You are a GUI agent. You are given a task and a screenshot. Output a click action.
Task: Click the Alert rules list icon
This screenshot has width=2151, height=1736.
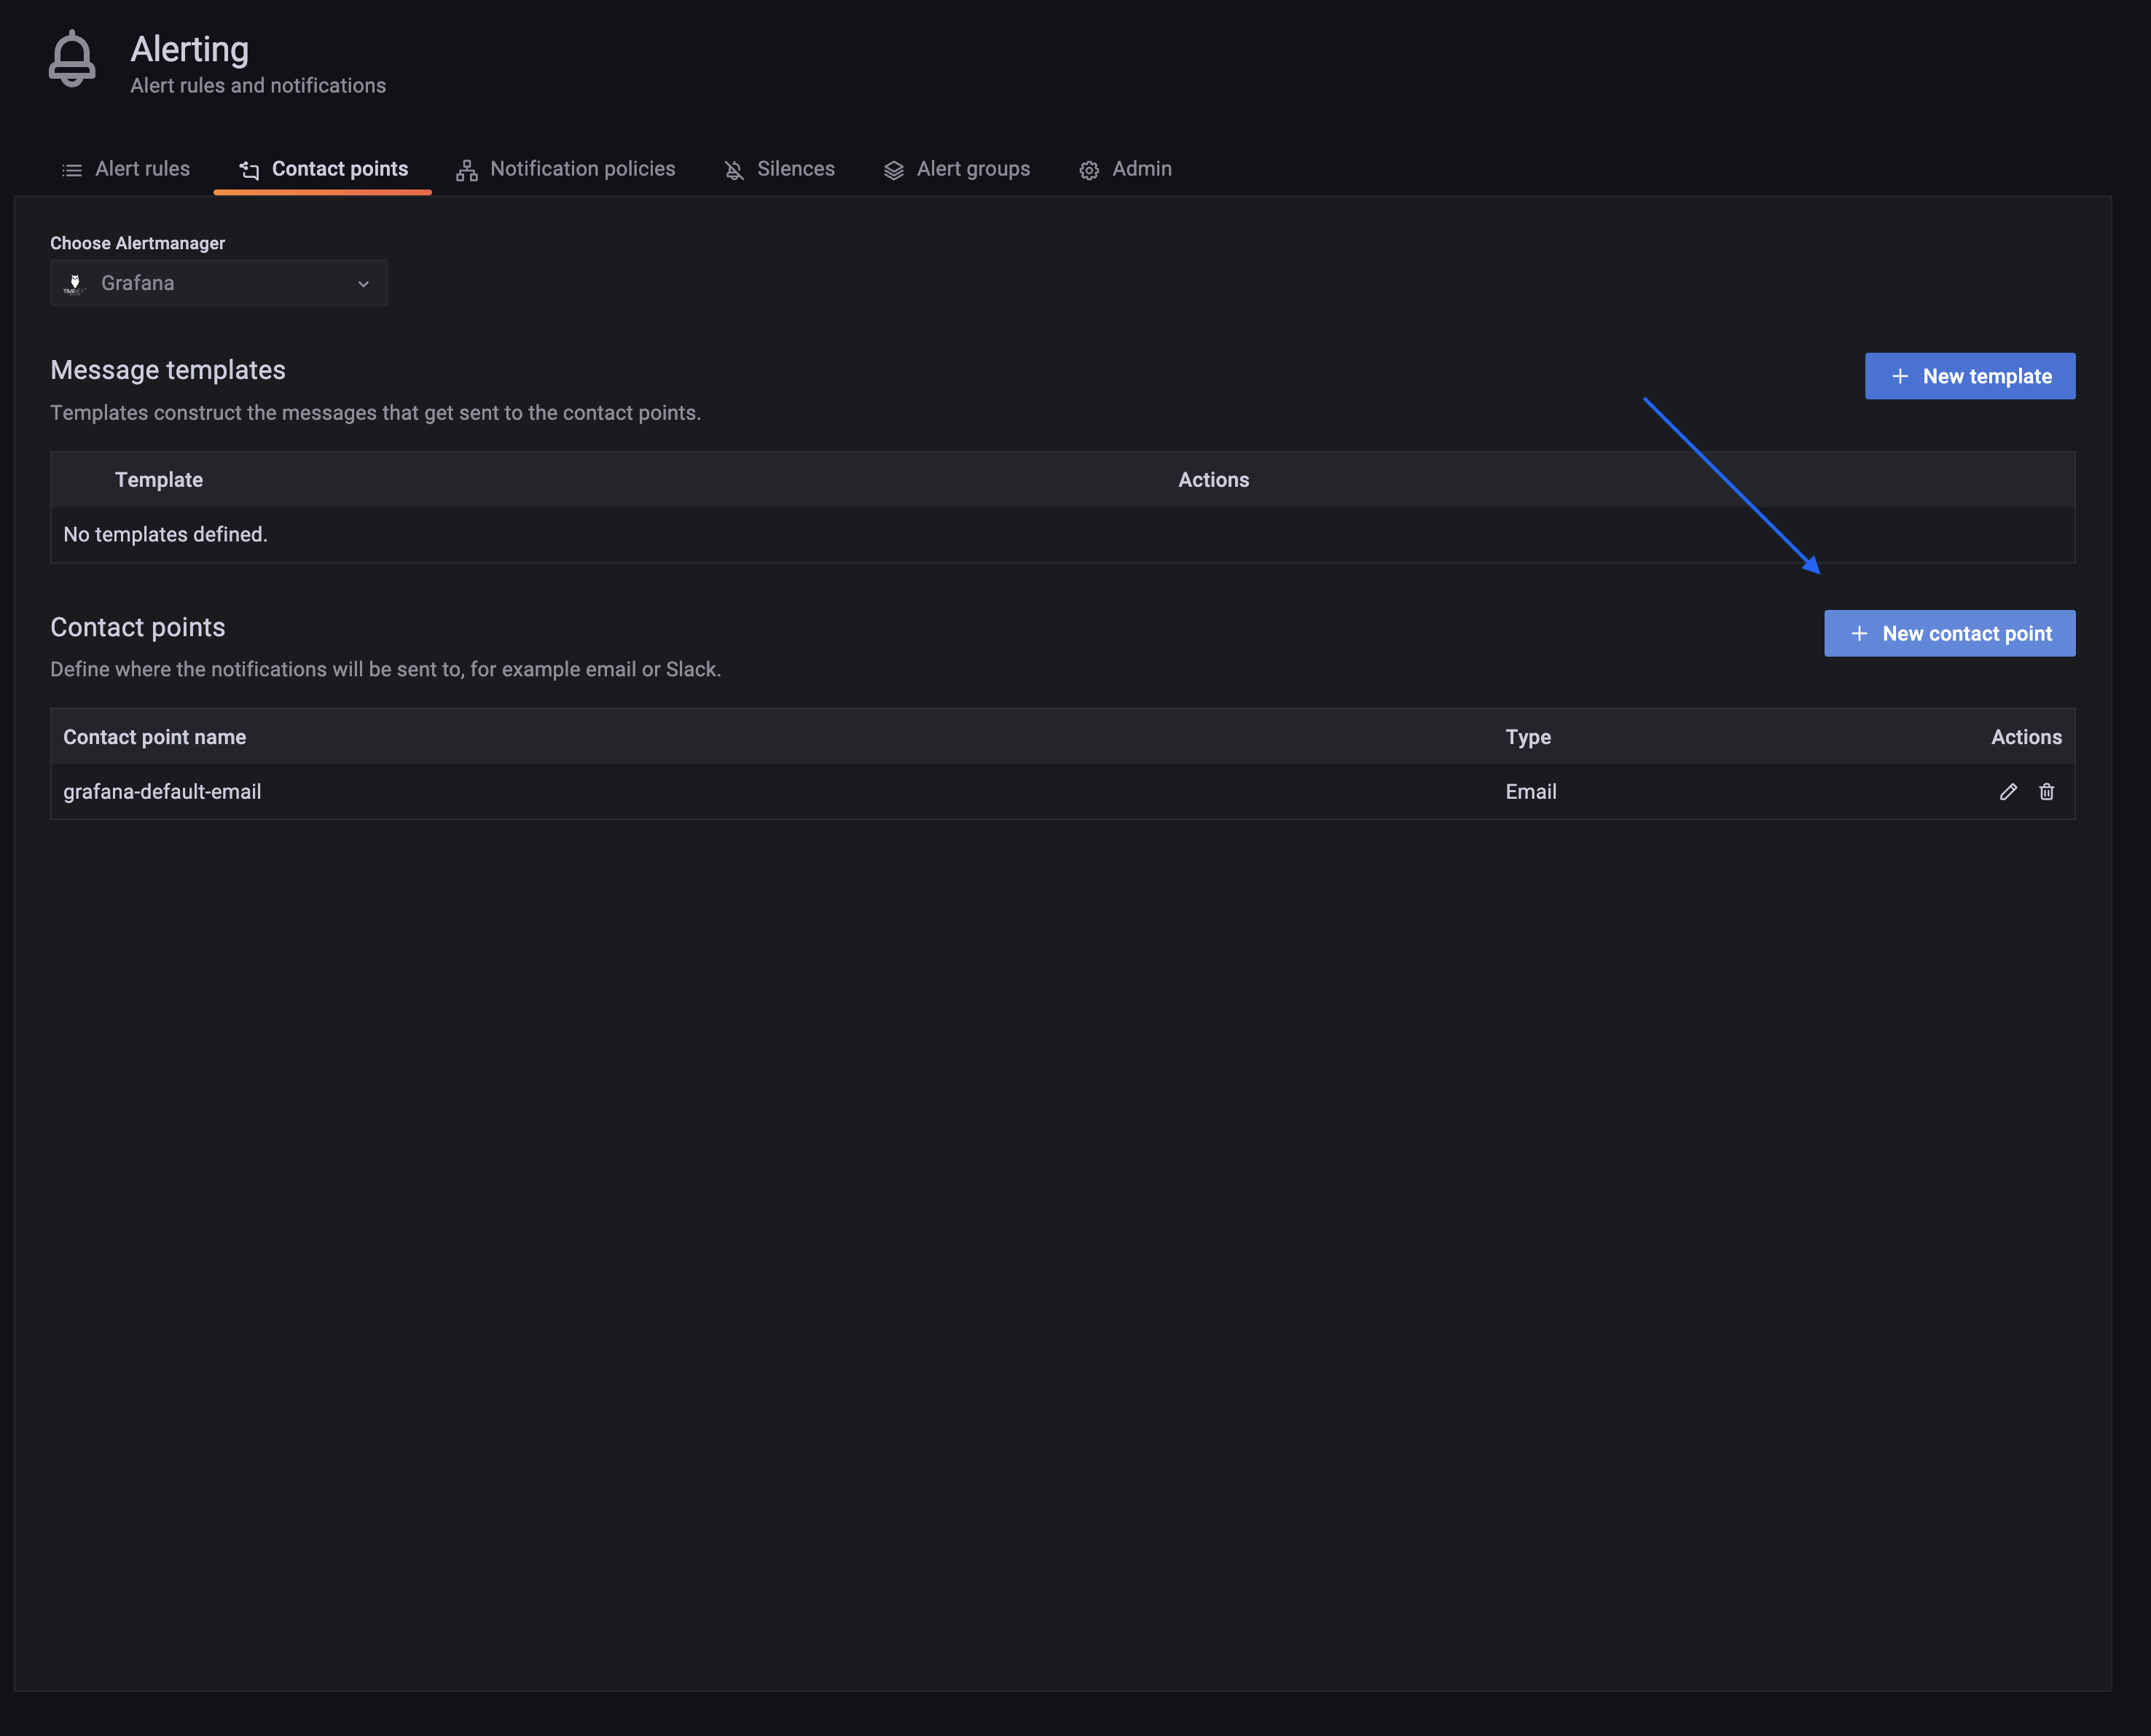(x=72, y=170)
